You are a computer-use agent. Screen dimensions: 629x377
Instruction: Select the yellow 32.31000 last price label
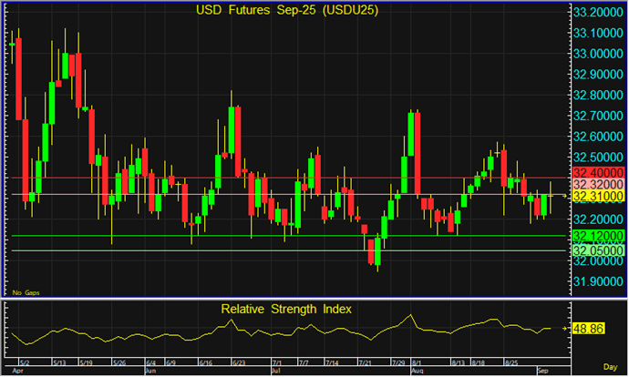596,196
